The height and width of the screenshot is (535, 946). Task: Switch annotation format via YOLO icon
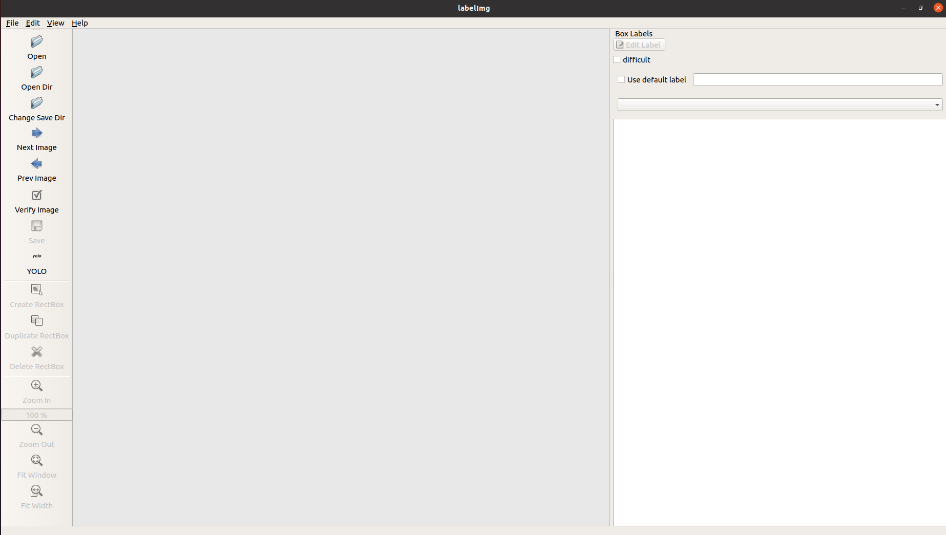click(x=37, y=256)
